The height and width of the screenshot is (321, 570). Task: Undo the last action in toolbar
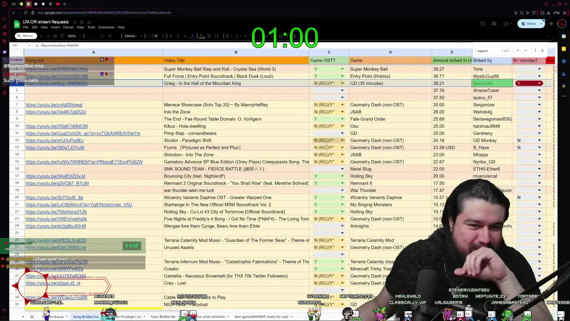[41, 36]
